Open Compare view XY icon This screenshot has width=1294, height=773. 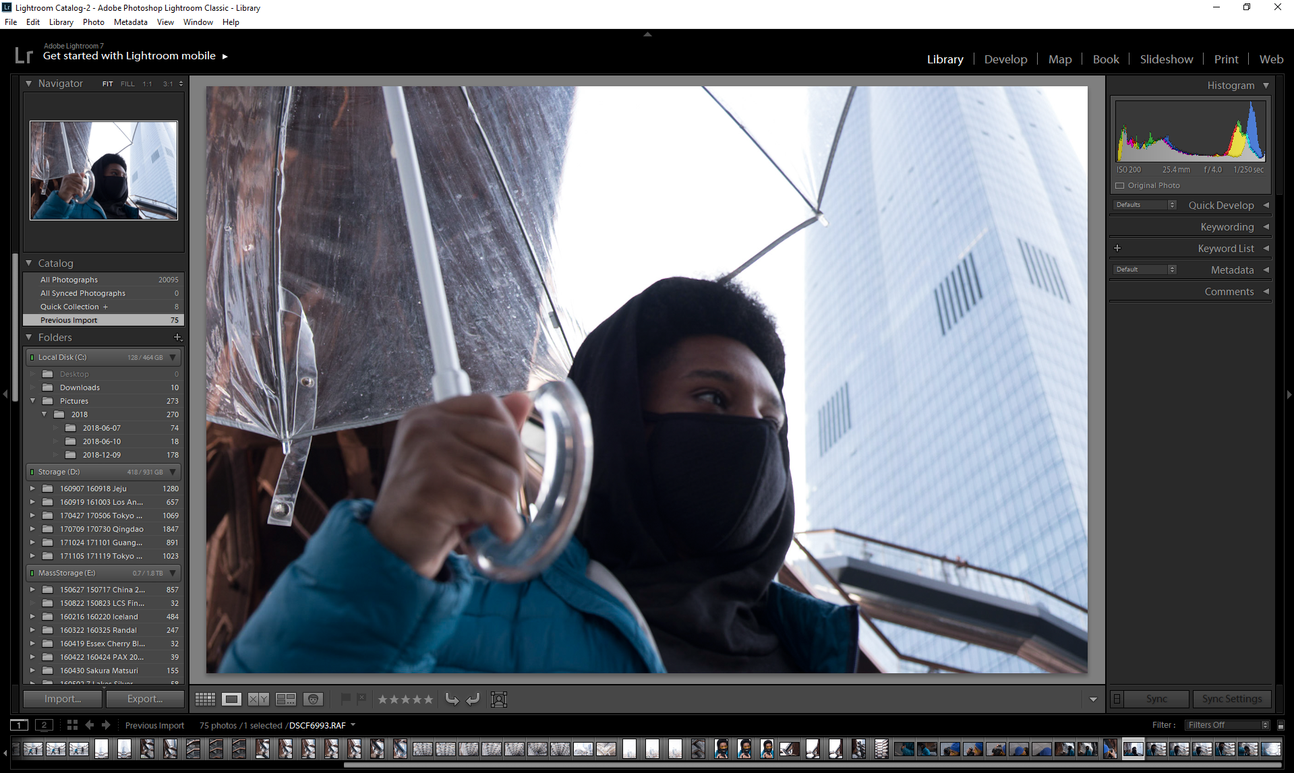point(258,700)
